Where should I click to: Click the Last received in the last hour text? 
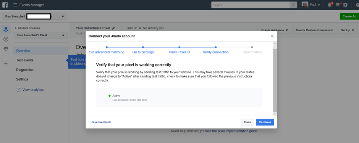click(129, 100)
